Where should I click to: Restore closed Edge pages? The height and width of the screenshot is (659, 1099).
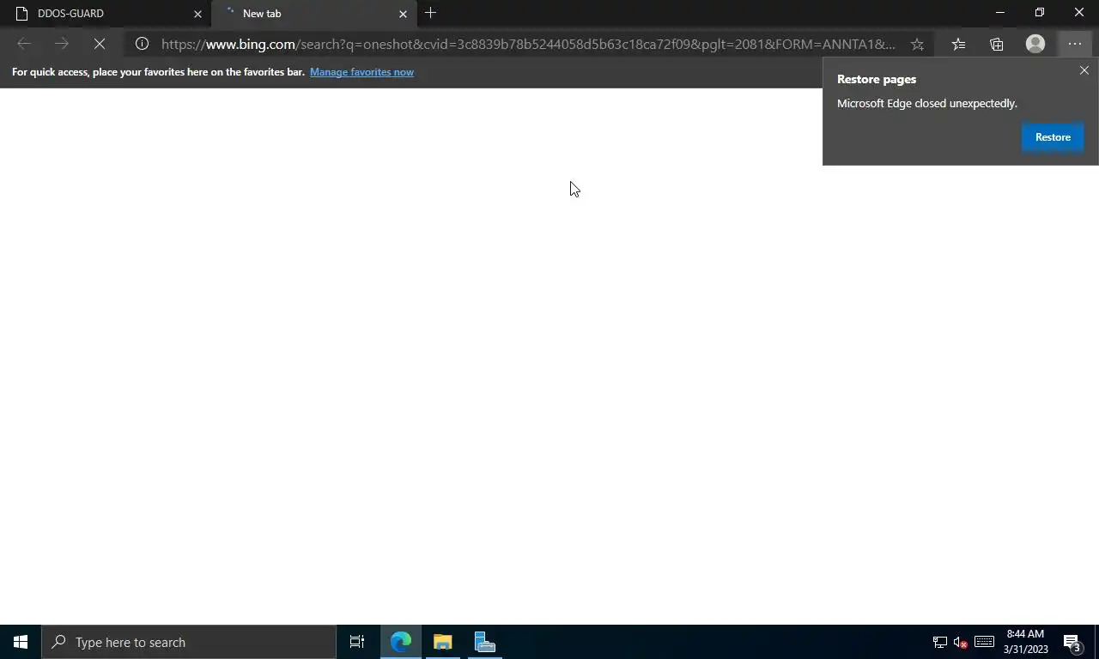coord(1053,137)
